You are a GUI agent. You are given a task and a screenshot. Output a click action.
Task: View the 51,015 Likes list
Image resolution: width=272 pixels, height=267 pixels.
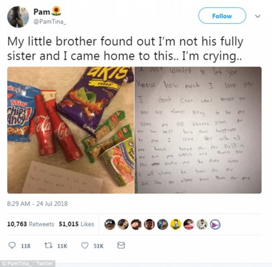77,224
